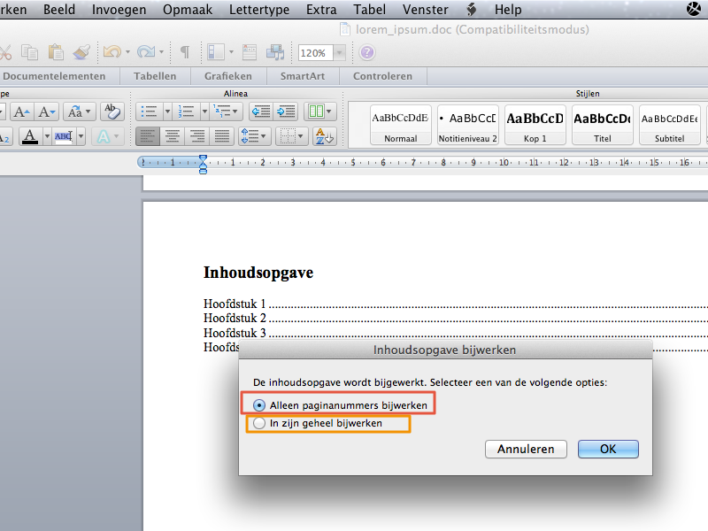This screenshot has width=708, height=531.
Task: Apply the Titel style
Action: 603,125
